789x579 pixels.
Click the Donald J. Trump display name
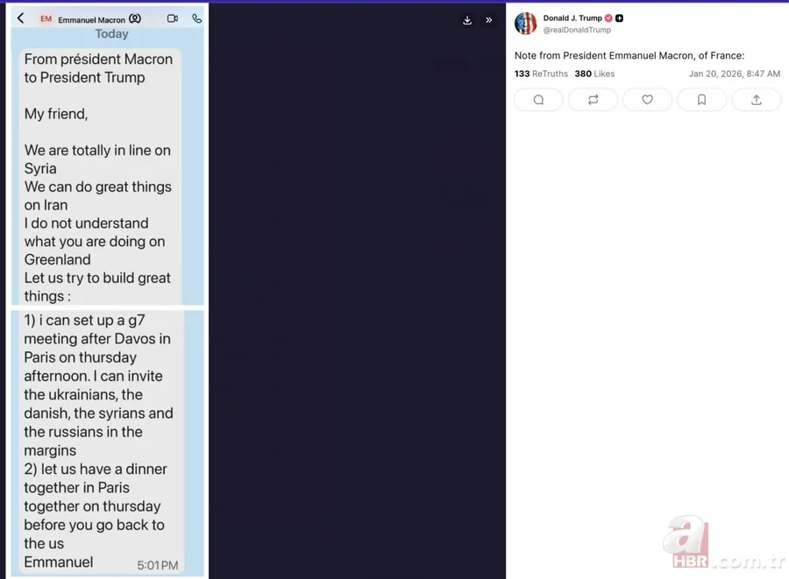click(x=572, y=18)
